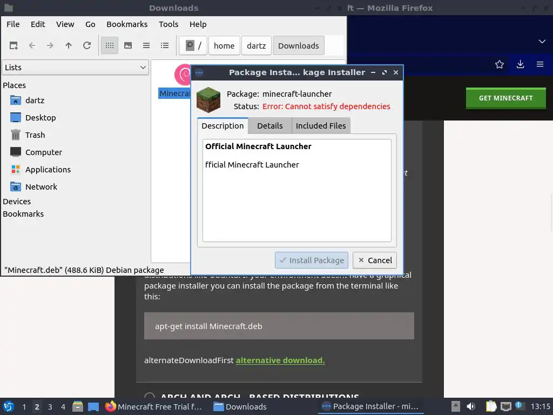Click the dartz path button

tap(257, 45)
